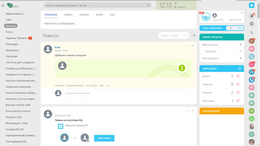Open Документы in left menu
This screenshot has height=146, width=260.
[x=12, y=50]
